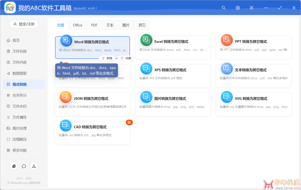Image resolution: width=301 pixels, height=190 pixels.
Task: Open the feedback chat bubble icon at bottom
Action: point(24,166)
